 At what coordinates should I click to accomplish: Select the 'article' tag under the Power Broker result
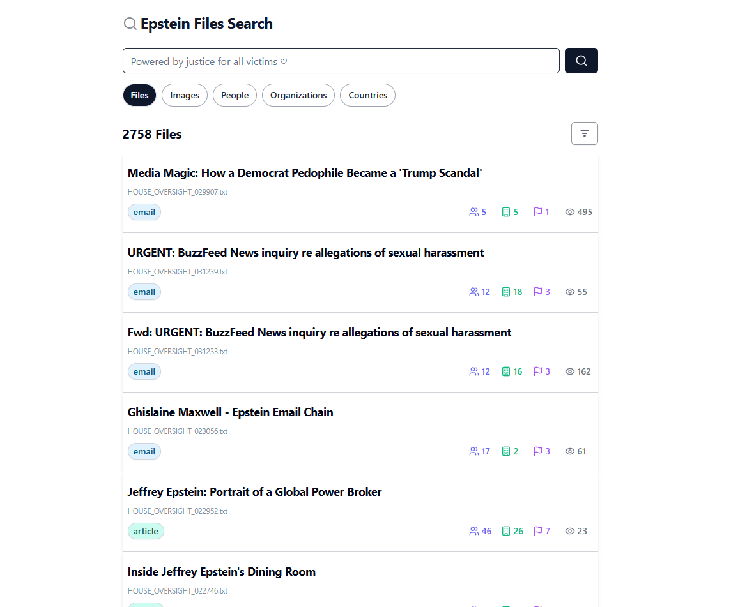[x=146, y=530]
